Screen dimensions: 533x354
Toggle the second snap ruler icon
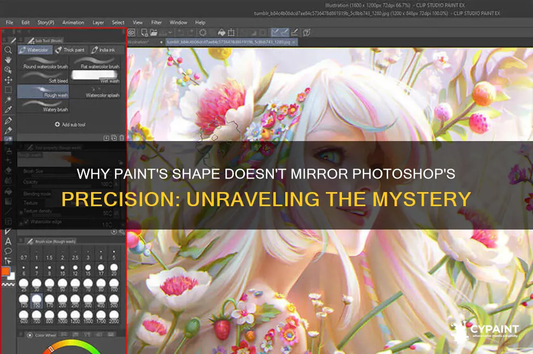click(x=285, y=32)
